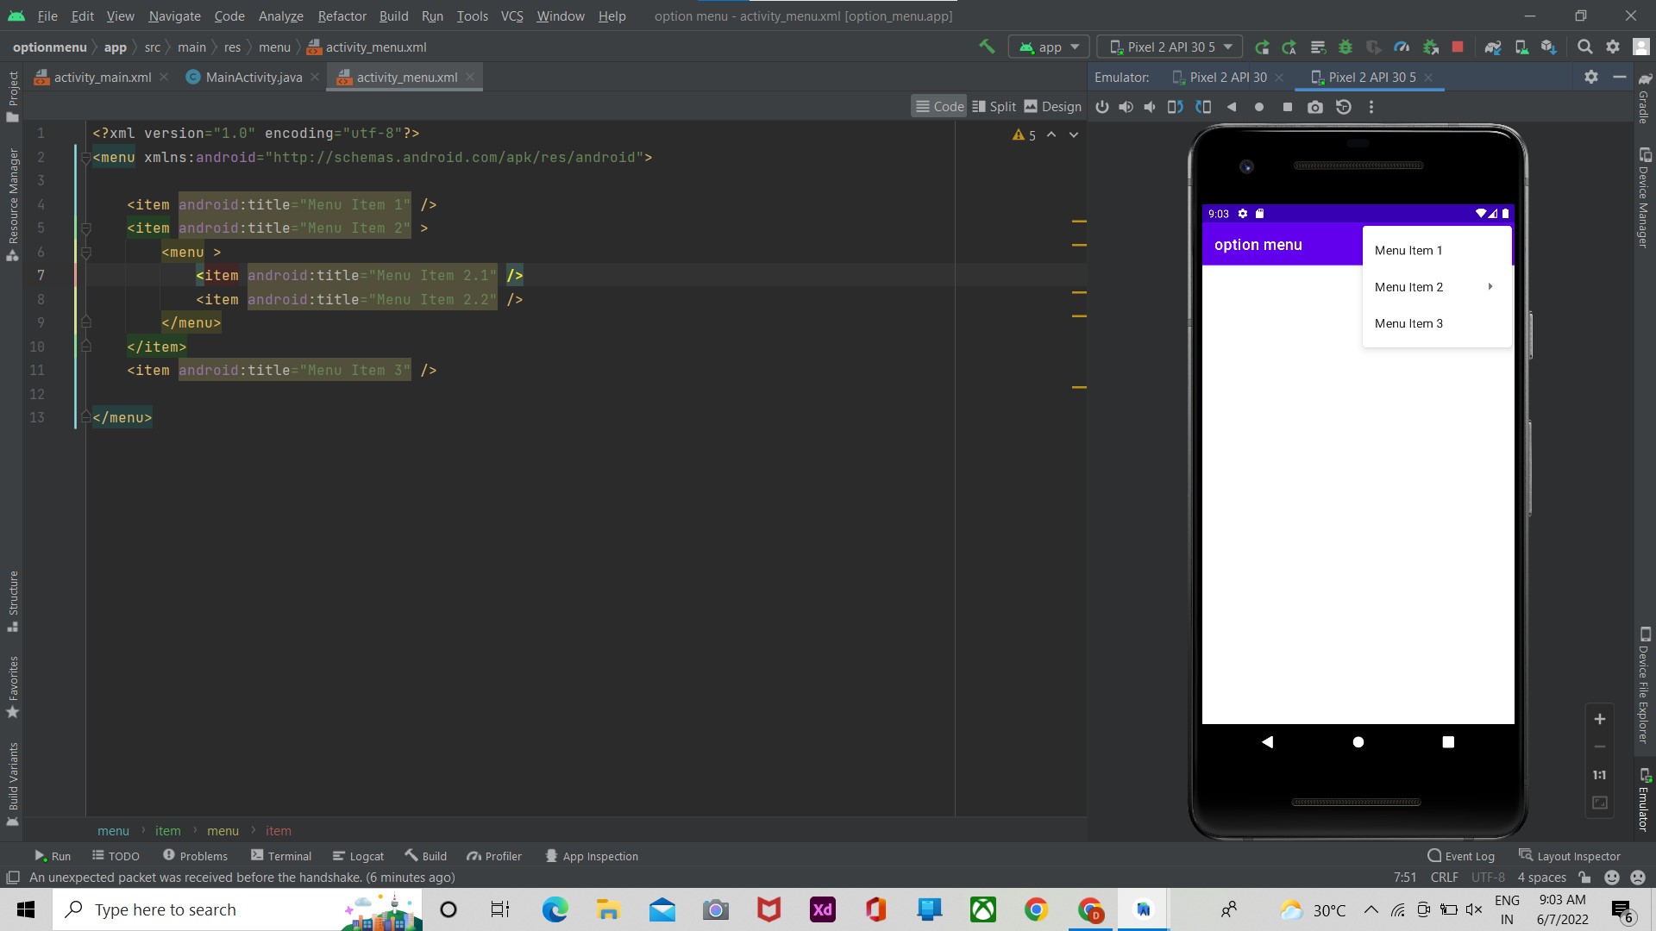Open the File menu

click(47, 16)
